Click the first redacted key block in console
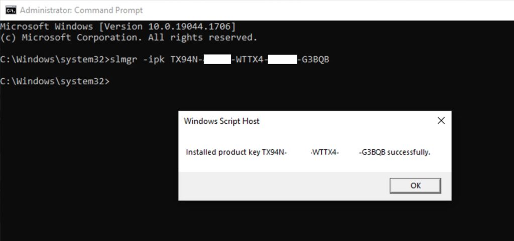 [216, 60]
